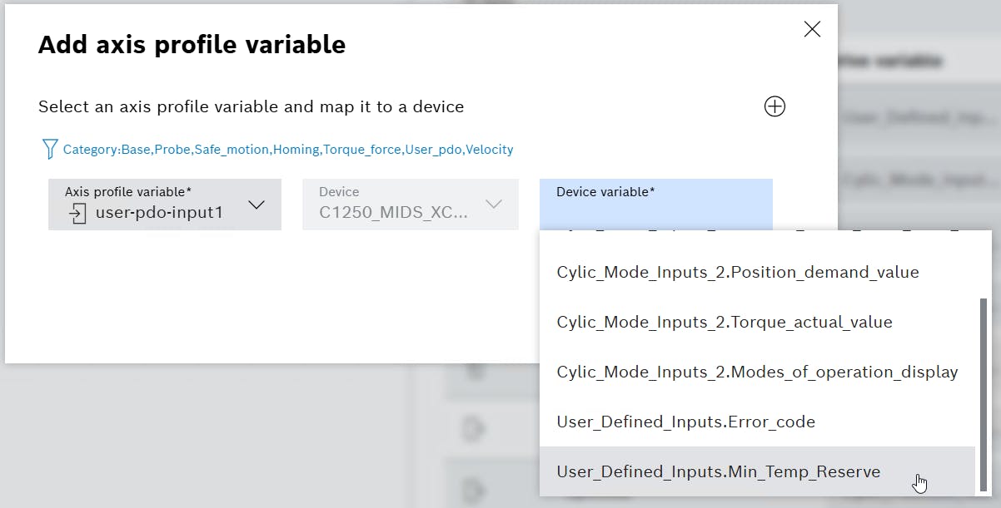1001x508 pixels.
Task: Click blurred User_Defined_Inp row behind dialog
Action: (916, 120)
